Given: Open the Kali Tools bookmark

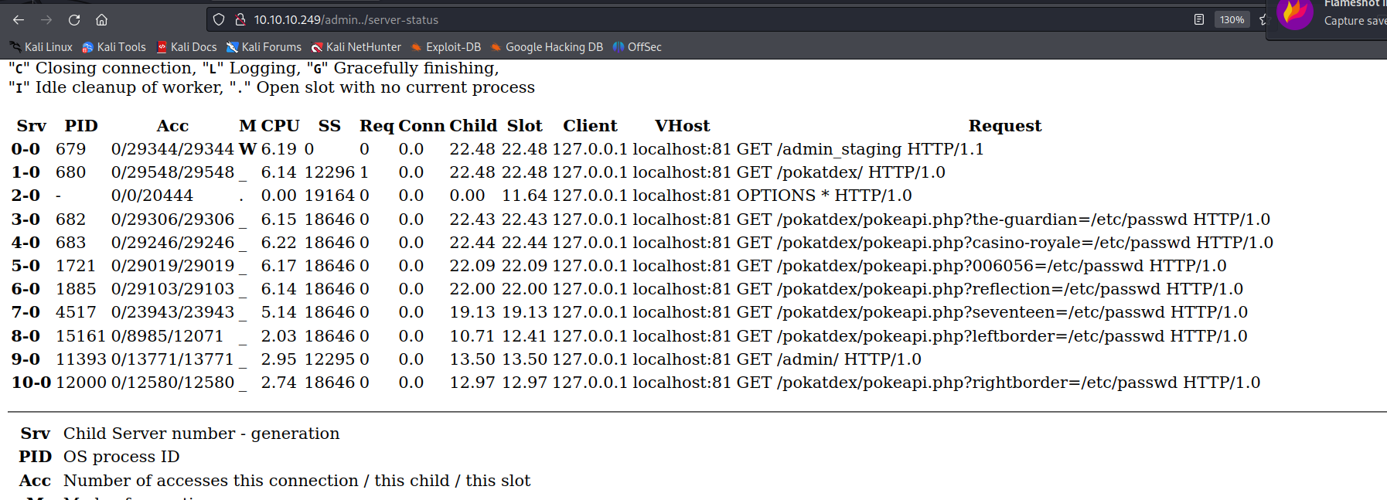Looking at the screenshot, I should click(114, 47).
